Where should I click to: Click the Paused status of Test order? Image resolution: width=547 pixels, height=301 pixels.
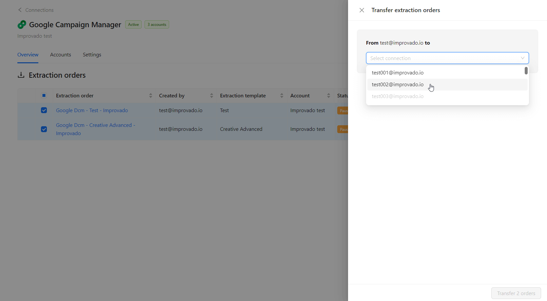pos(343,110)
